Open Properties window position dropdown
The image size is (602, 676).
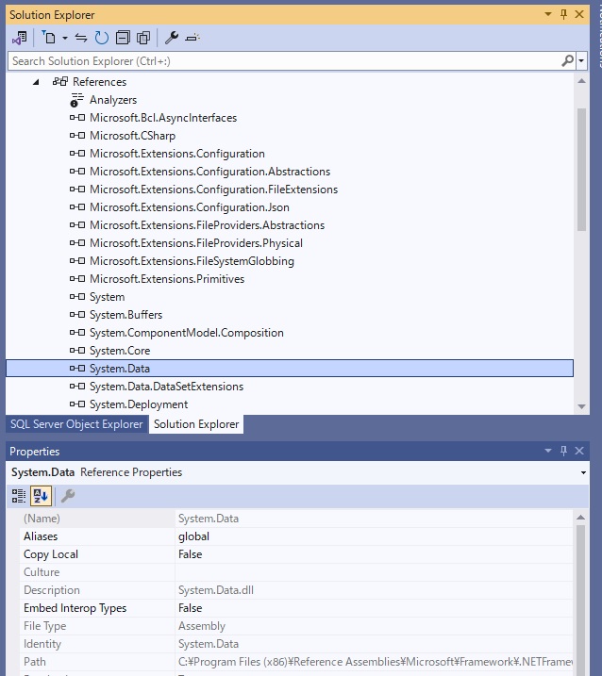point(548,451)
